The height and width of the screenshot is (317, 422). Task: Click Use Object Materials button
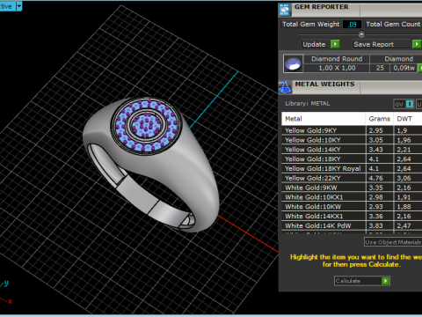tap(393, 242)
